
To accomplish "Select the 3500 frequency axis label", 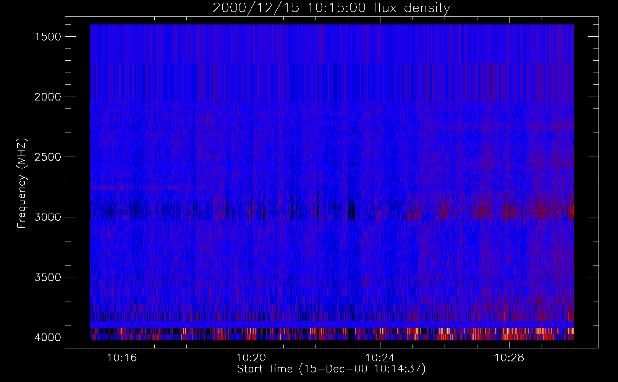I will pos(48,277).
